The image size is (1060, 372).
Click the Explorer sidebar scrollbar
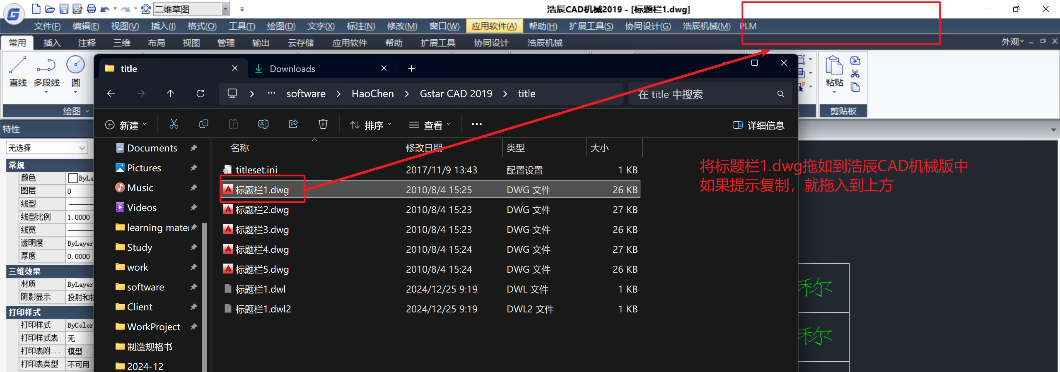coord(204,297)
